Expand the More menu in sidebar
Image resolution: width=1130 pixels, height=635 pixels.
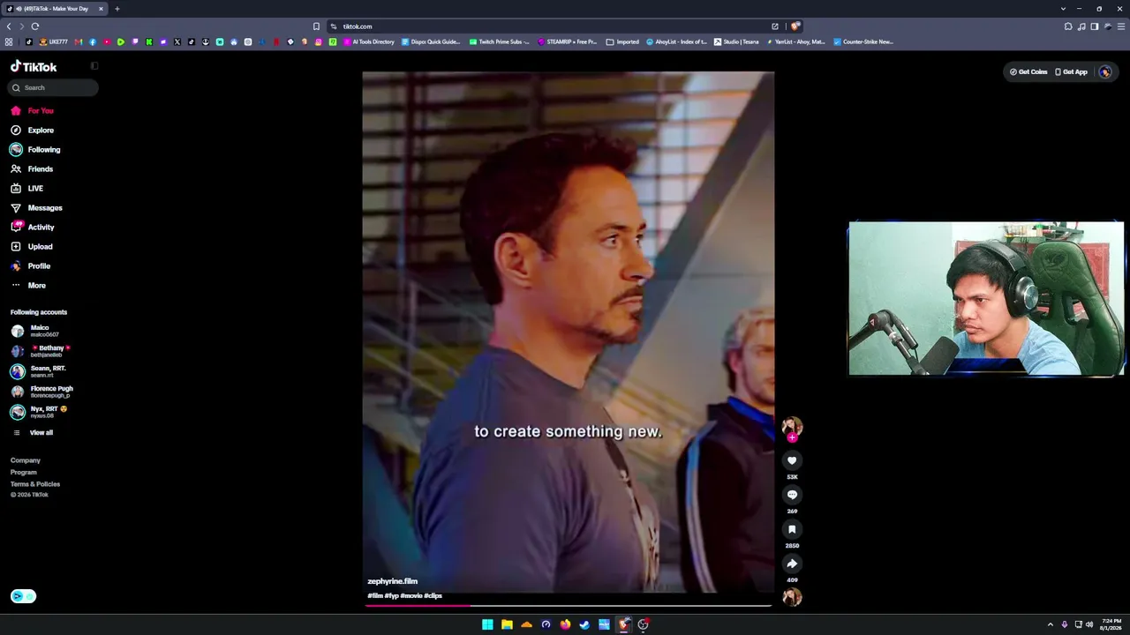[28, 286]
